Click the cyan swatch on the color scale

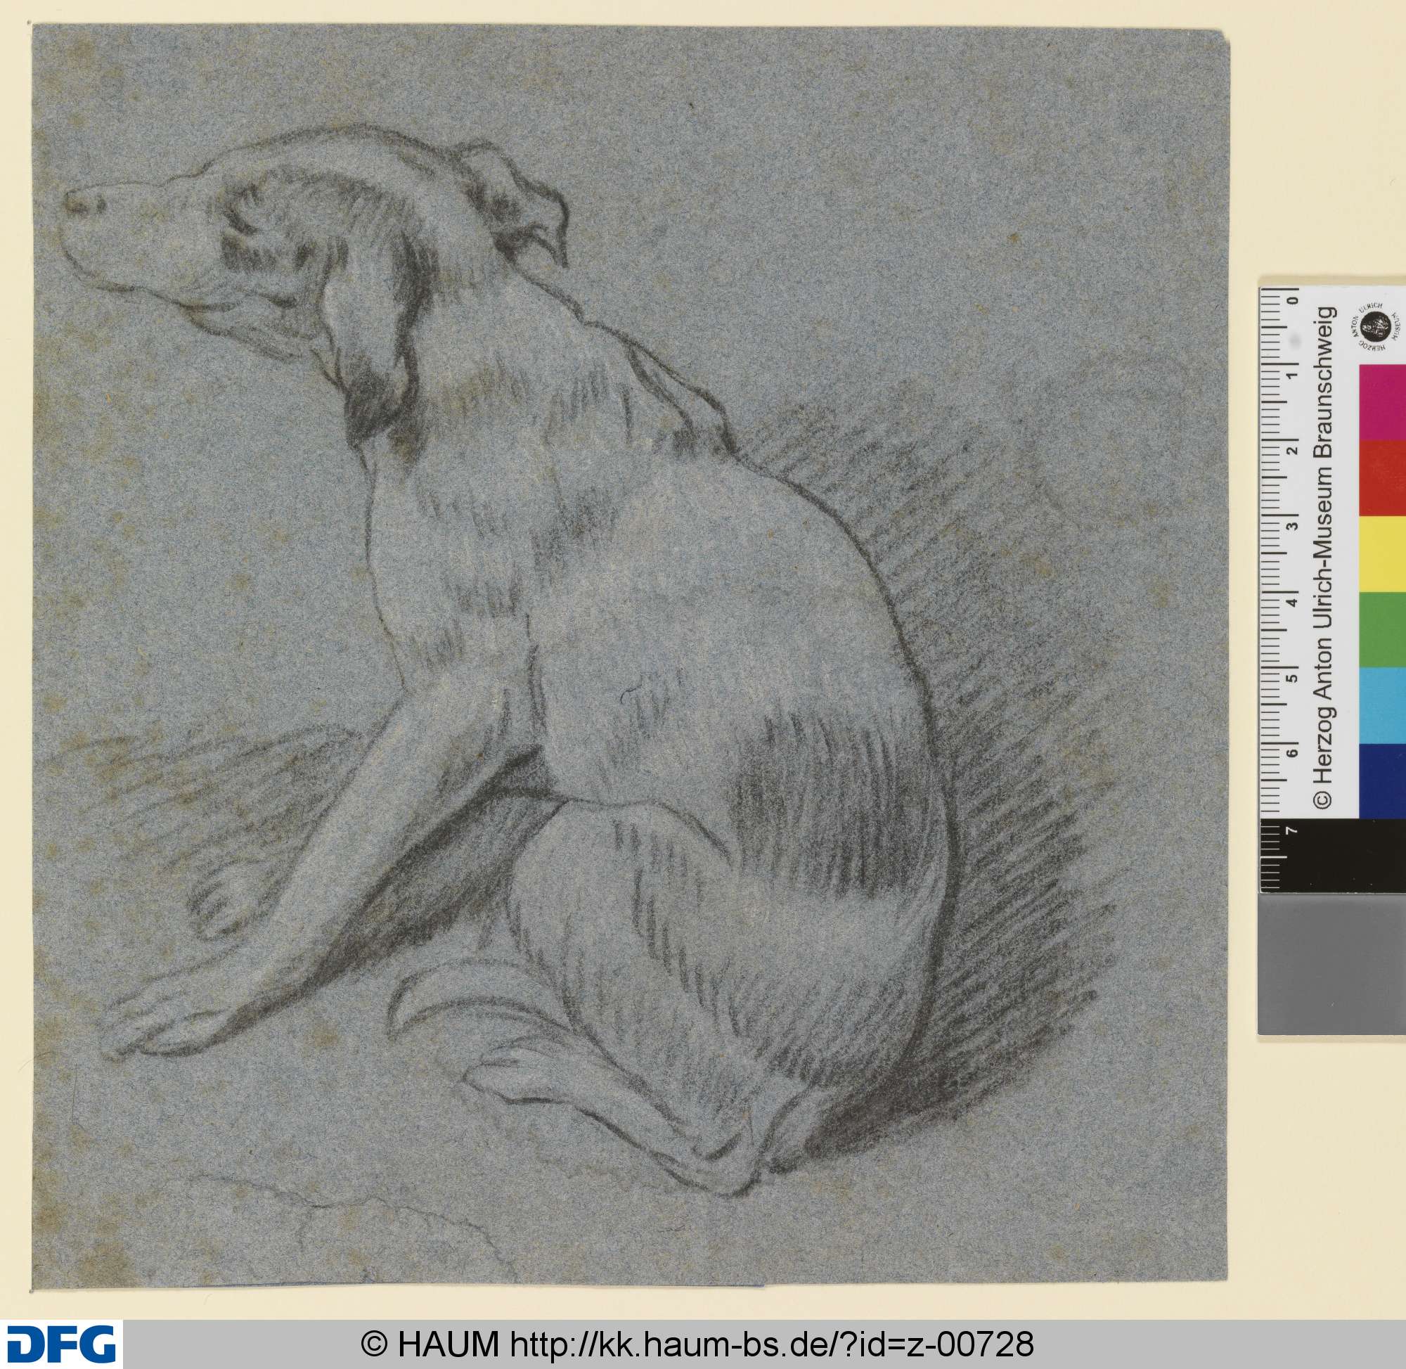(1382, 706)
